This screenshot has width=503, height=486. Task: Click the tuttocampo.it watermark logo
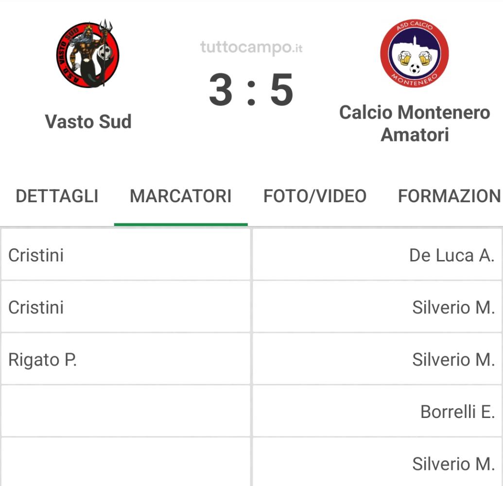[251, 48]
